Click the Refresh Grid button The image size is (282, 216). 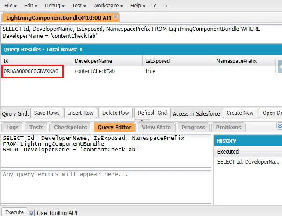coord(152,113)
